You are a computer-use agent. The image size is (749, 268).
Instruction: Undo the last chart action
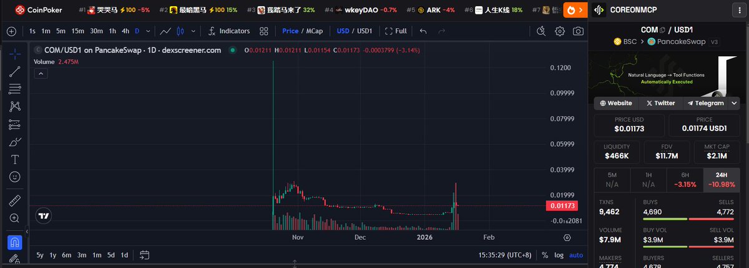424,31
